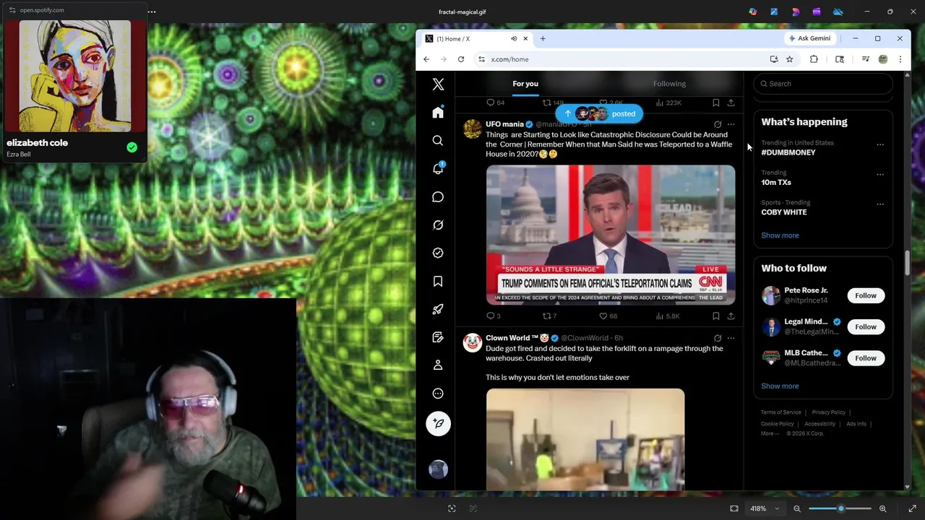Viewport: 925px width, 520px height.
Task: Open account avatar at sidebar bottom
Action: pos(438,469)
